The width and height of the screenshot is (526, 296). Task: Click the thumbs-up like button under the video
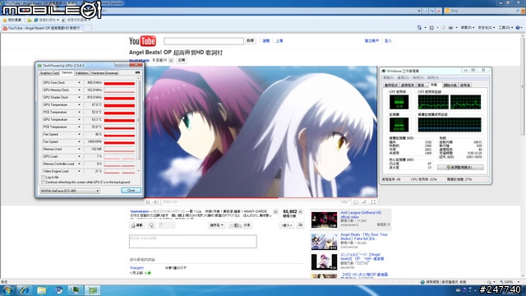(137, 225)
